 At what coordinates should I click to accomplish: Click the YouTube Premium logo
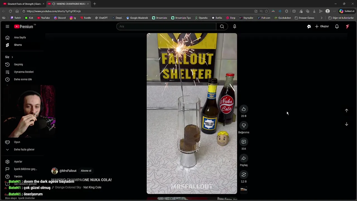24,27
